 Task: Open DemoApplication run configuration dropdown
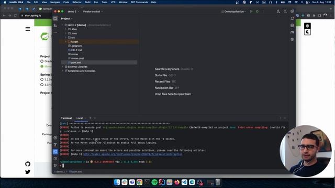[233, 11]
